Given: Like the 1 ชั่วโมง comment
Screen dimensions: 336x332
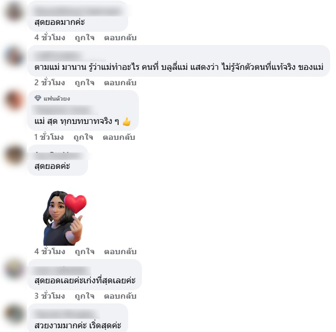Looking at the screenshot, I should [x=83, y=137].
